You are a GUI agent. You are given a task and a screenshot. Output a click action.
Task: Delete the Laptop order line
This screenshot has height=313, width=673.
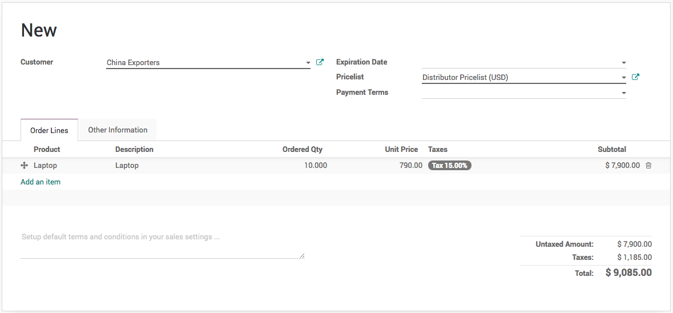[648, 166]
